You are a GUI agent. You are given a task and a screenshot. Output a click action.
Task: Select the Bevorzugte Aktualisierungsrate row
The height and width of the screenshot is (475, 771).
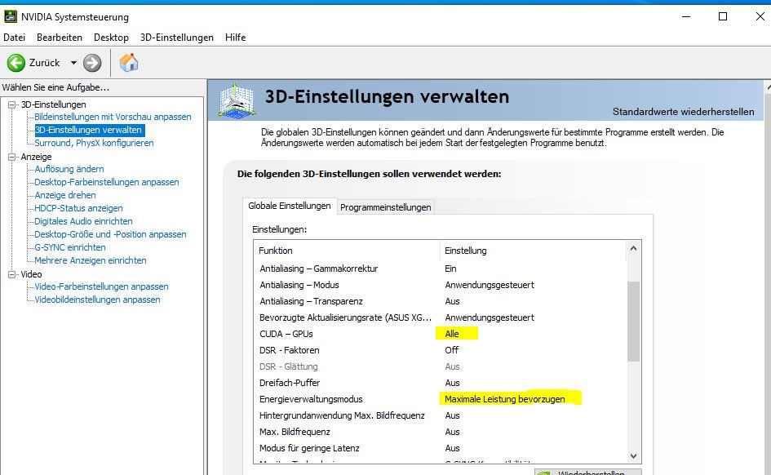(440, 317)
